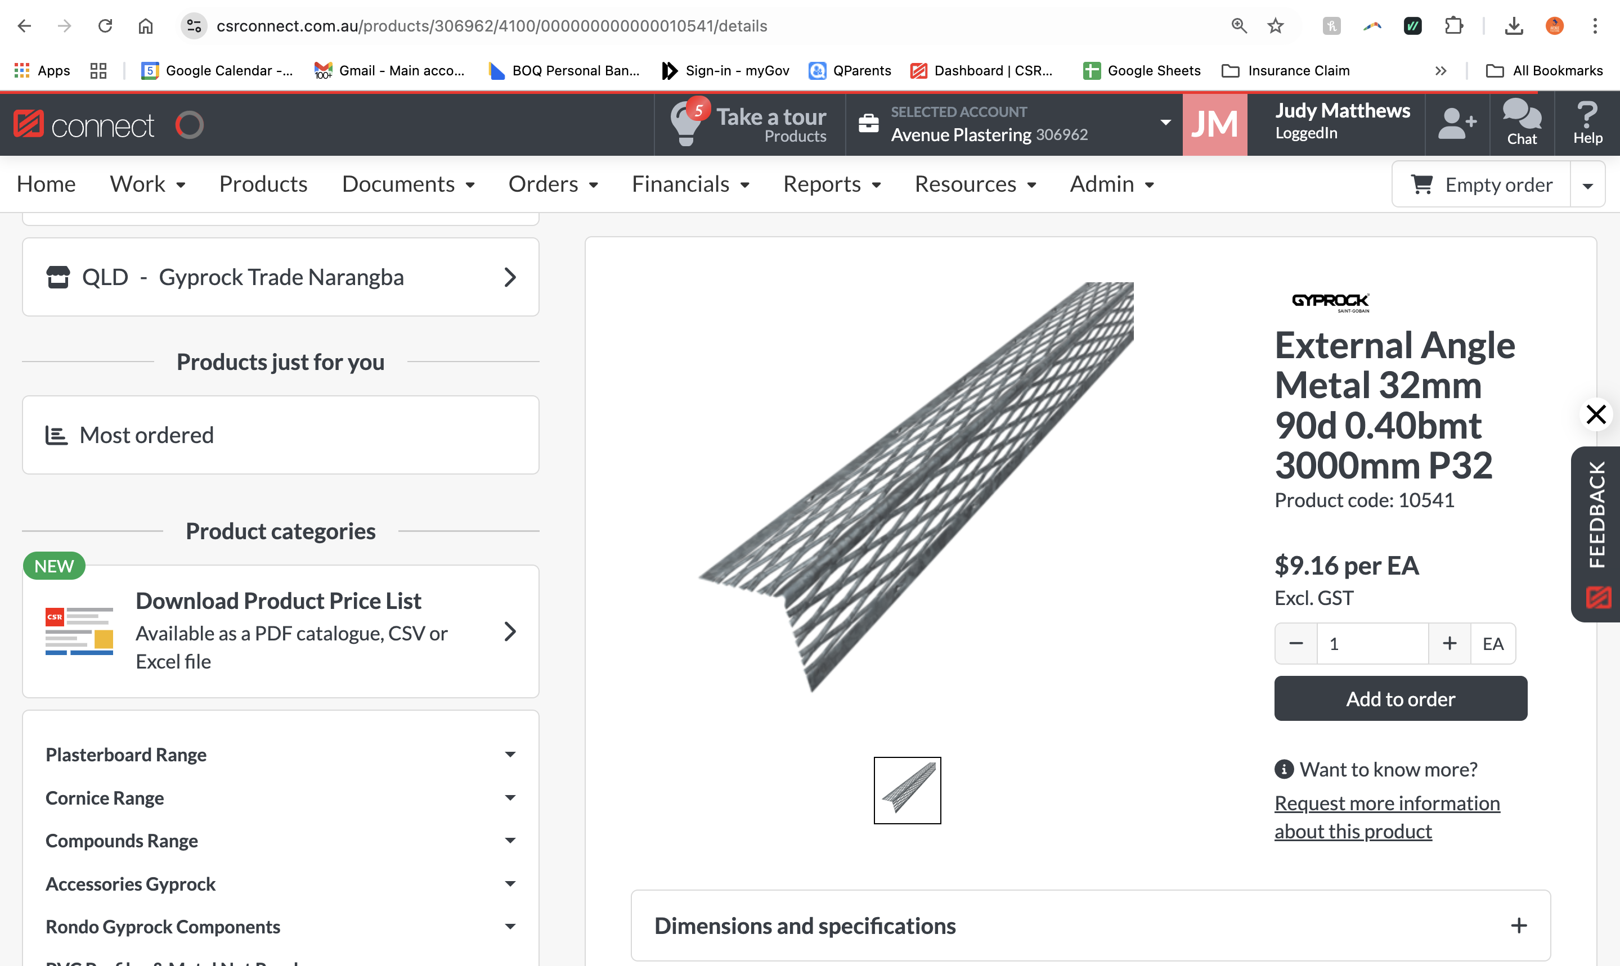The height and width of the screenshot is (966, 1620).
Task: Increase quantity with plus button
Action: [1450, 644]
